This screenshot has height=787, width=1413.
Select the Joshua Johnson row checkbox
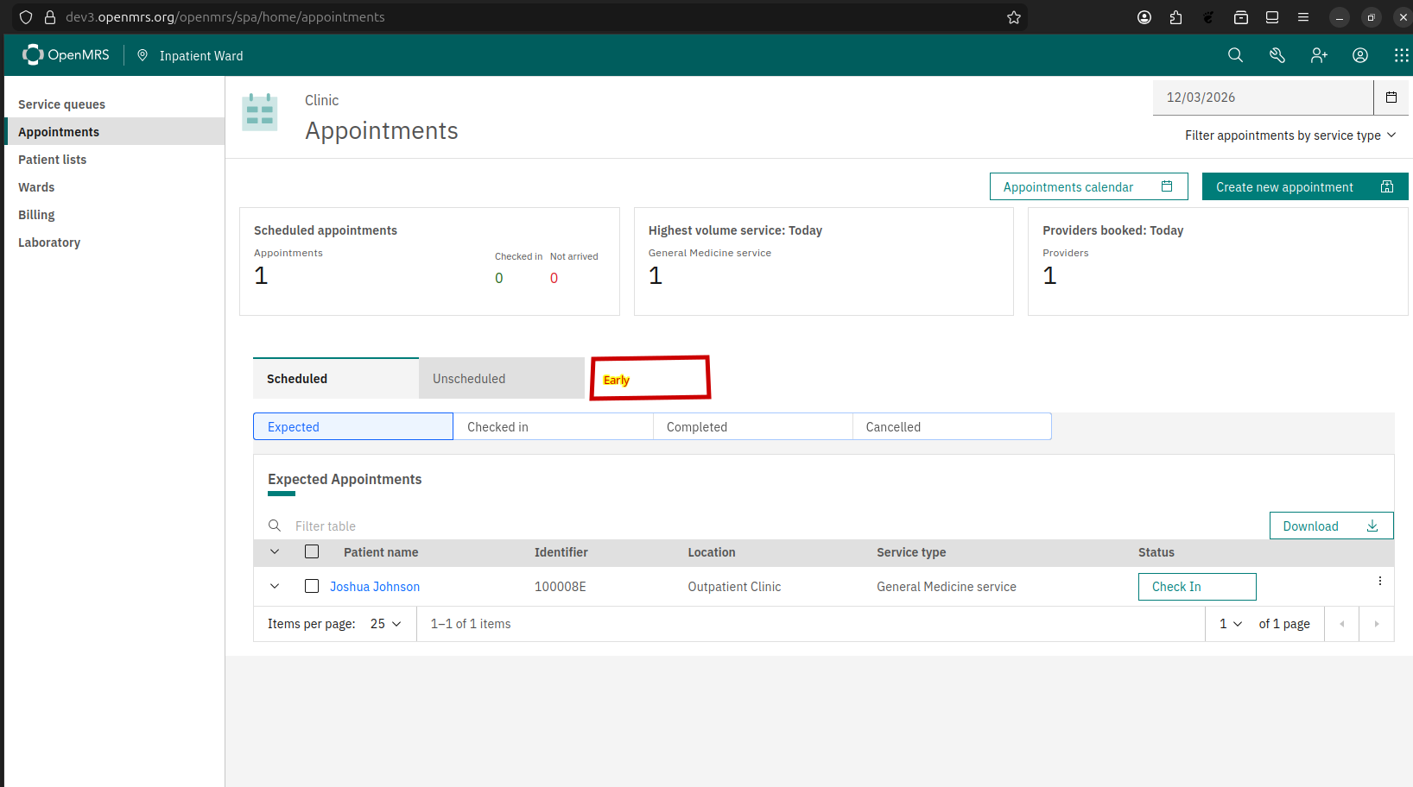pyautogui.click(x=312, y=587)
